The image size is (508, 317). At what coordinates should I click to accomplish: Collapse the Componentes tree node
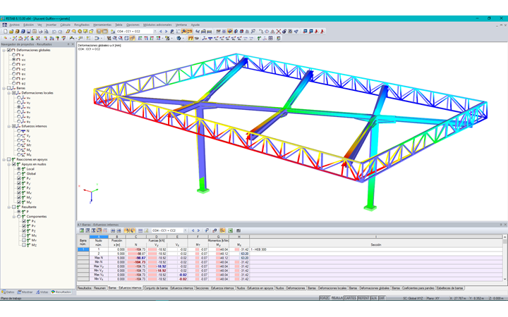tap(14, 216)
